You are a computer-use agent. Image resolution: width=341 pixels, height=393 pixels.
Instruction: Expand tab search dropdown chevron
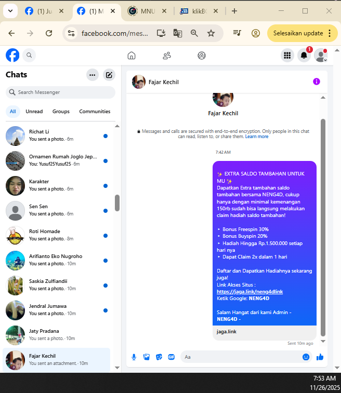pyautogui.click(x=10, y=11)
